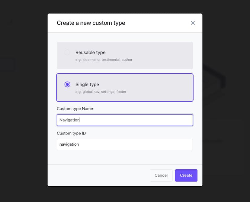The height and width of the screenshot is (202, 250).
Task: Select the Reusable type radio button
Action: (67, 52)
